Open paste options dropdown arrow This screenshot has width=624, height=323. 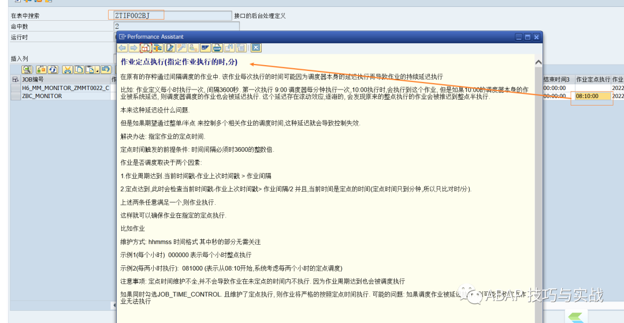click(97, 70)
